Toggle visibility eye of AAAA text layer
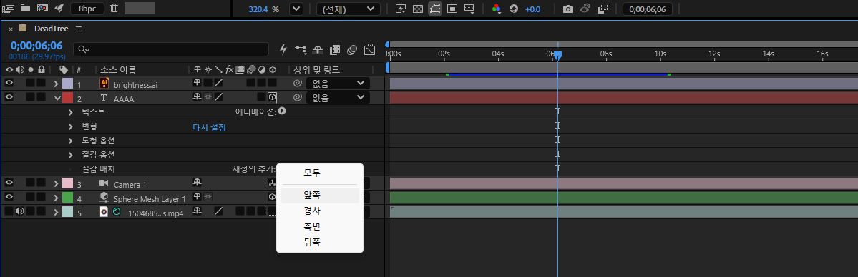The width and height of the screenshot is (858, 277). (x=9, y=97)
